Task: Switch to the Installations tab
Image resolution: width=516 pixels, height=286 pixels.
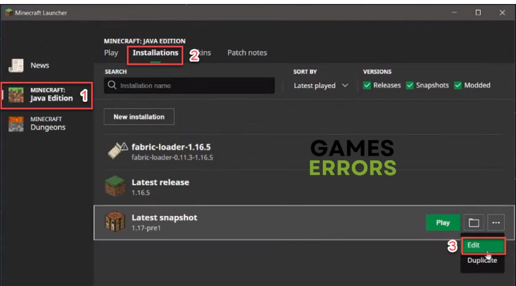Action: (x=155, y=53)
